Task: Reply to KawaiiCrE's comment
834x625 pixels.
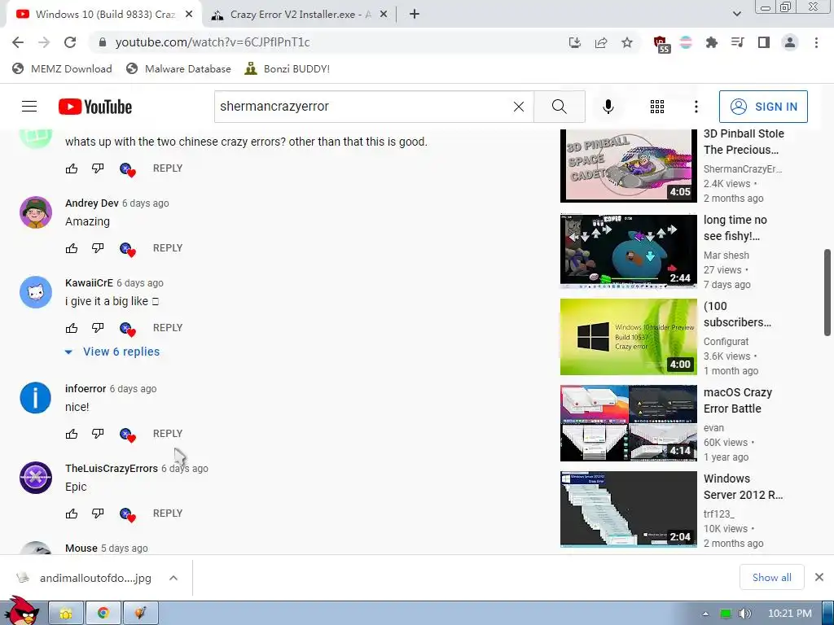Action: click(x=168, y=328)
